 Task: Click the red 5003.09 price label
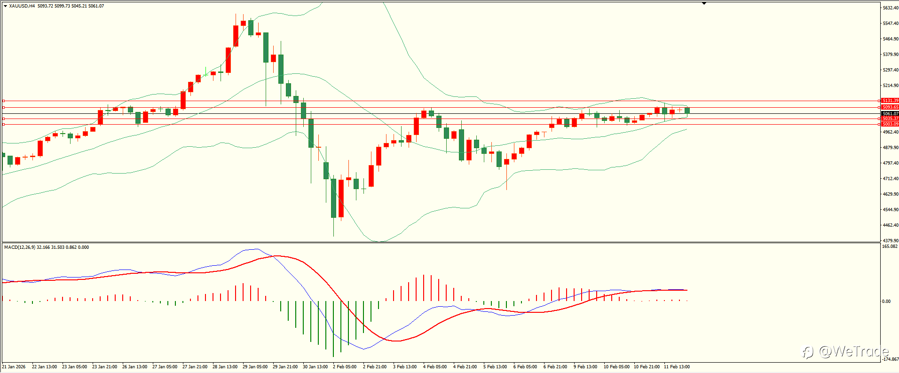pyautogui.click(x=890, y=124)
